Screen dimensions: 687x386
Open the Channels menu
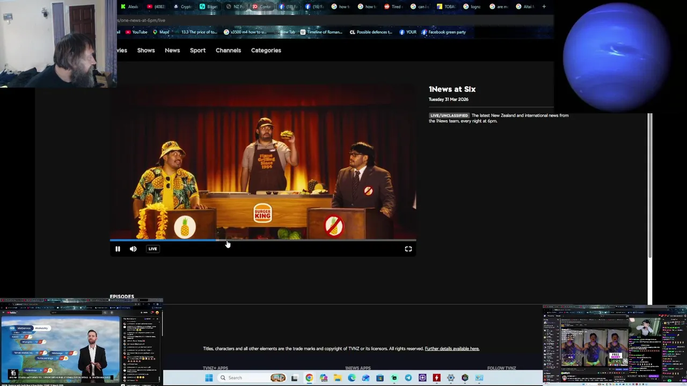point(228,50)
